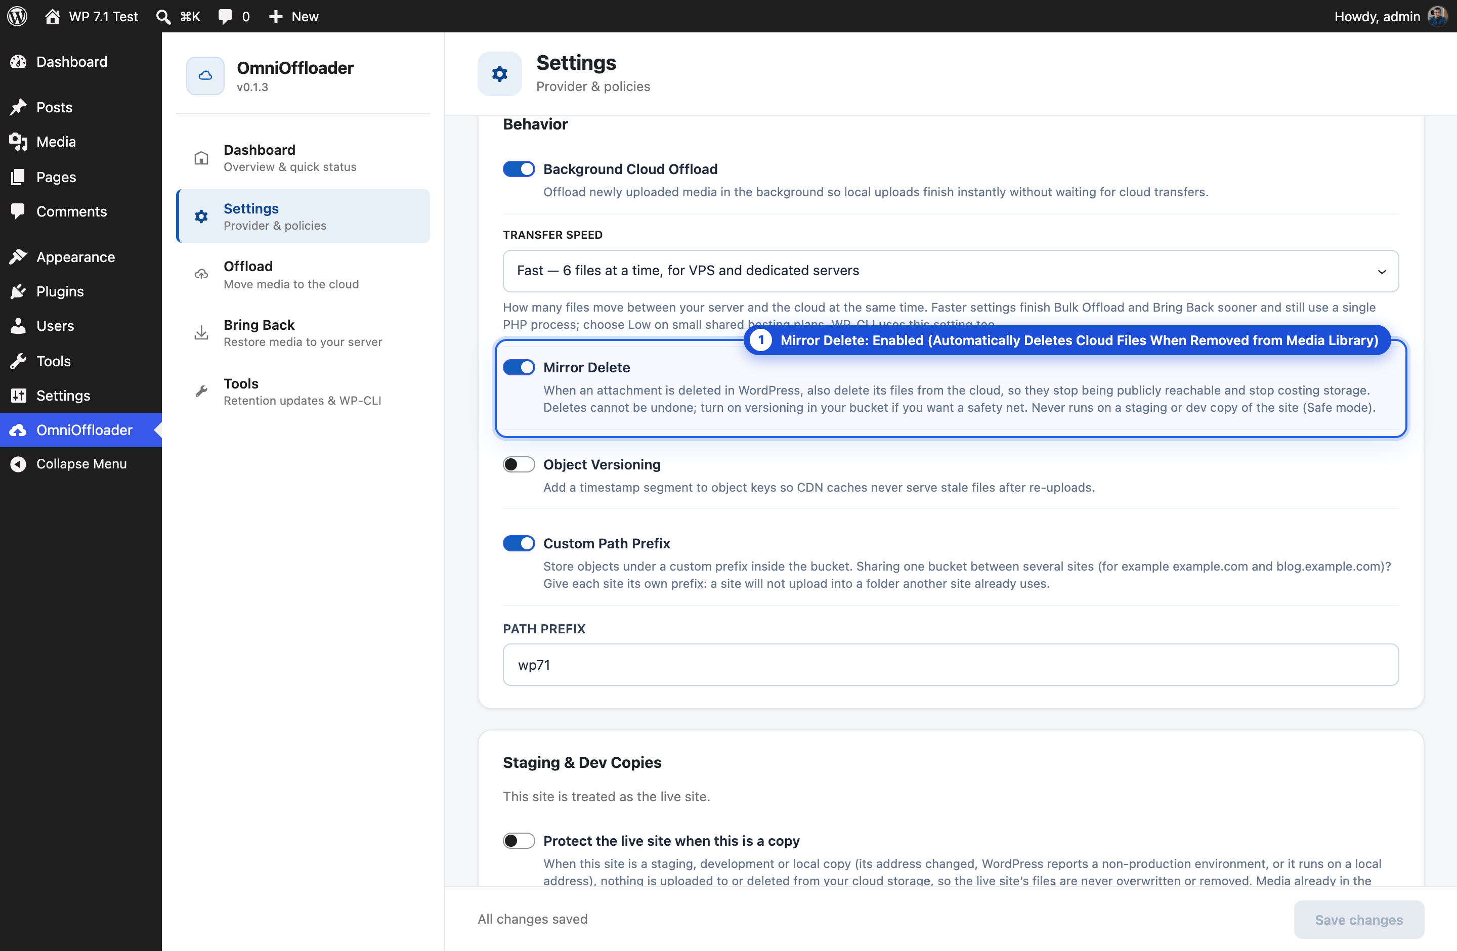Open the admin avatar profile picture
Viewport: 1457px width, 951px height.
tap(1437, 16)
